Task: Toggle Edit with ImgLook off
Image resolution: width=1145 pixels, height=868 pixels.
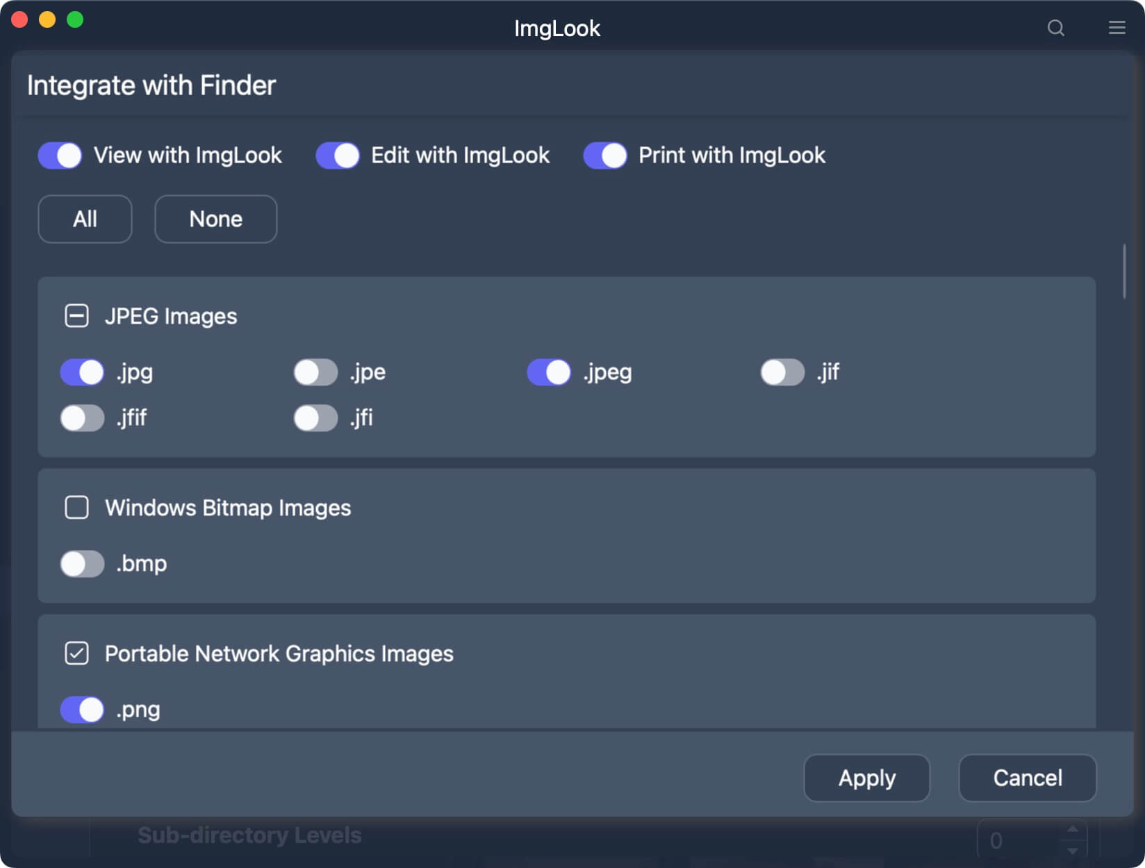Action: pyautogui.click(x=338, y=156)
